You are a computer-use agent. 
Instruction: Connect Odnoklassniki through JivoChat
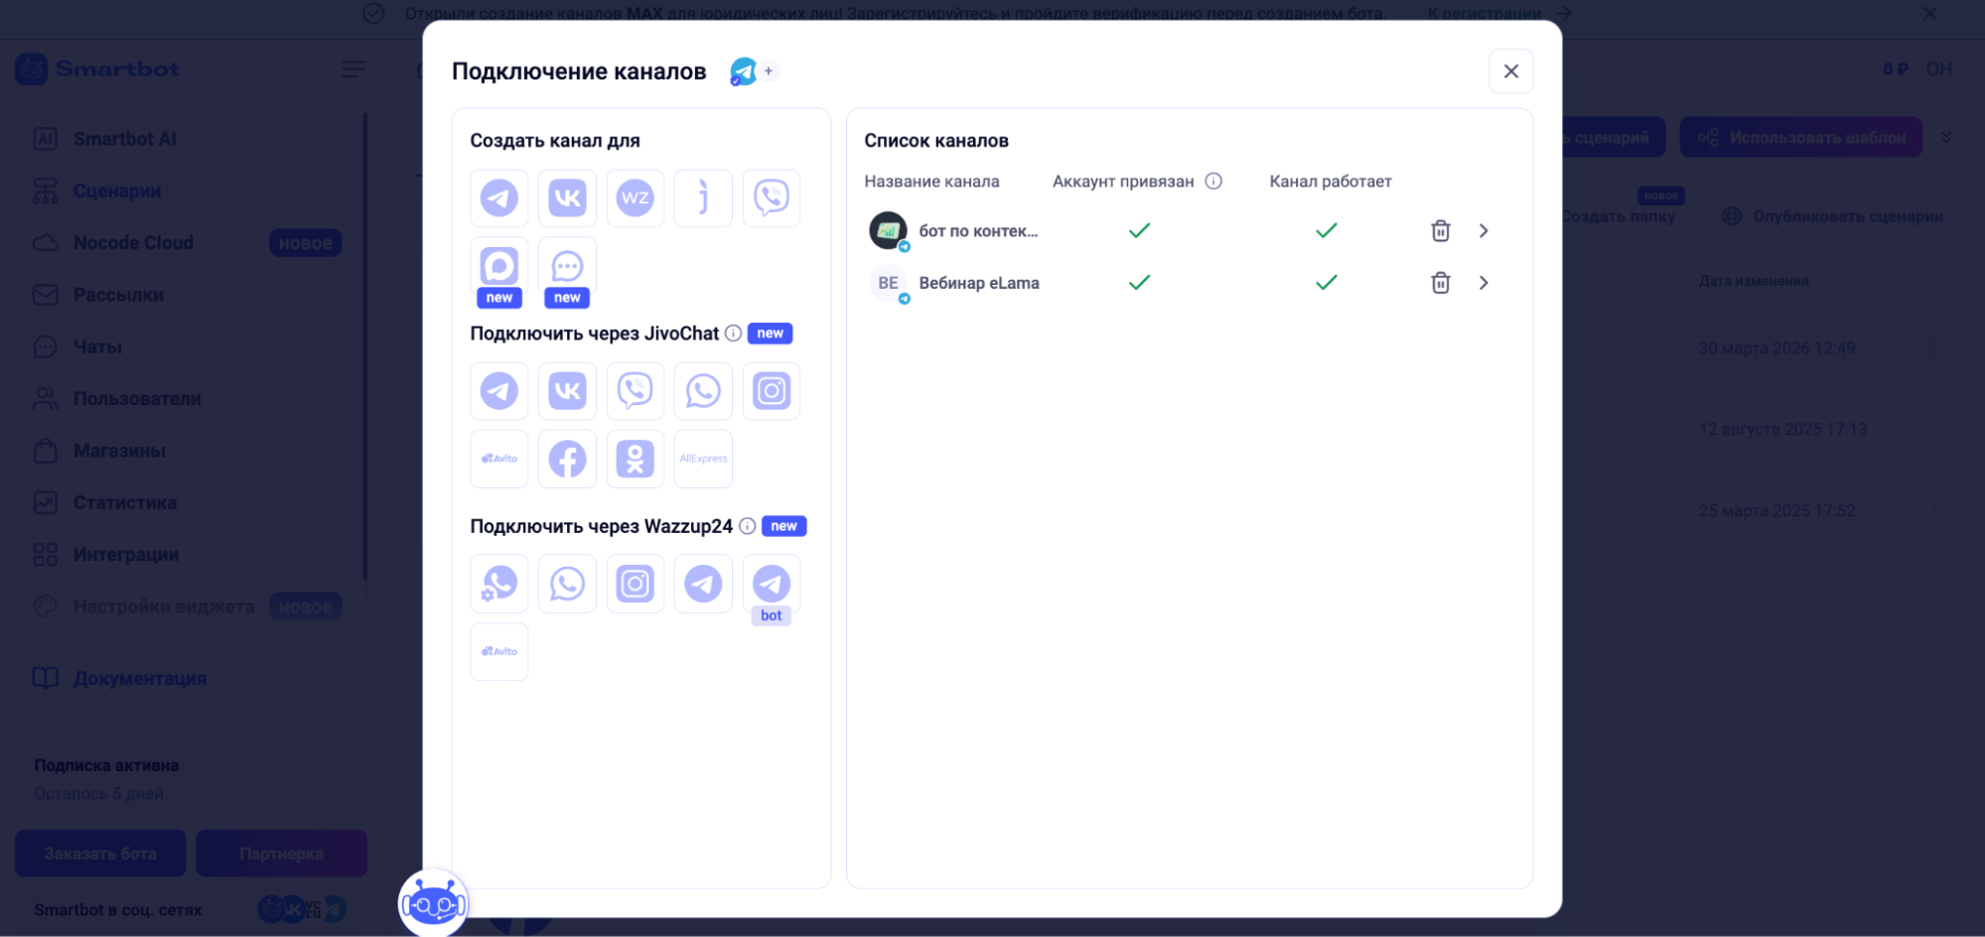635,459
